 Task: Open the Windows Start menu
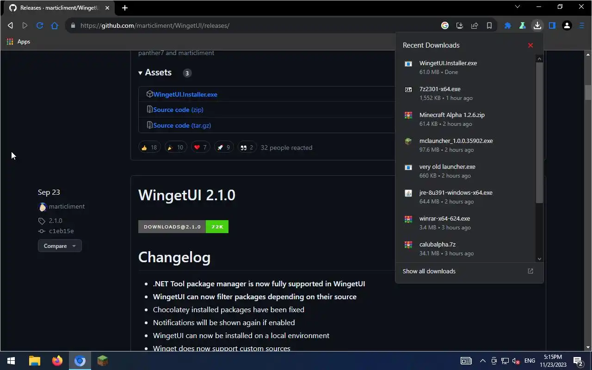click(11, 361)
